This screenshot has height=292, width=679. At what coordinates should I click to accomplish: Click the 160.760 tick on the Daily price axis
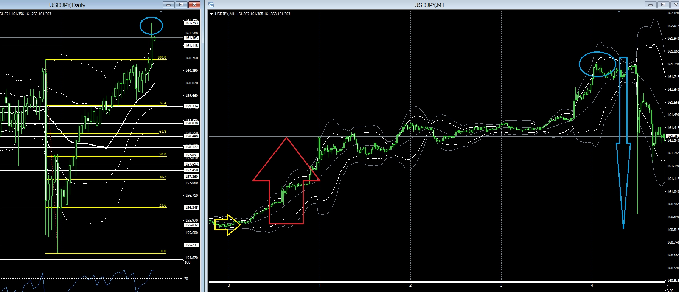[192, 58]
